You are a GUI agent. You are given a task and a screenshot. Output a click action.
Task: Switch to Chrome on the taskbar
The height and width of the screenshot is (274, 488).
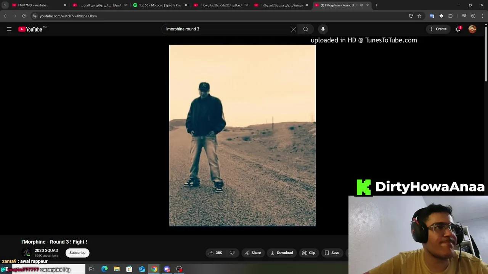click(154, 269)
